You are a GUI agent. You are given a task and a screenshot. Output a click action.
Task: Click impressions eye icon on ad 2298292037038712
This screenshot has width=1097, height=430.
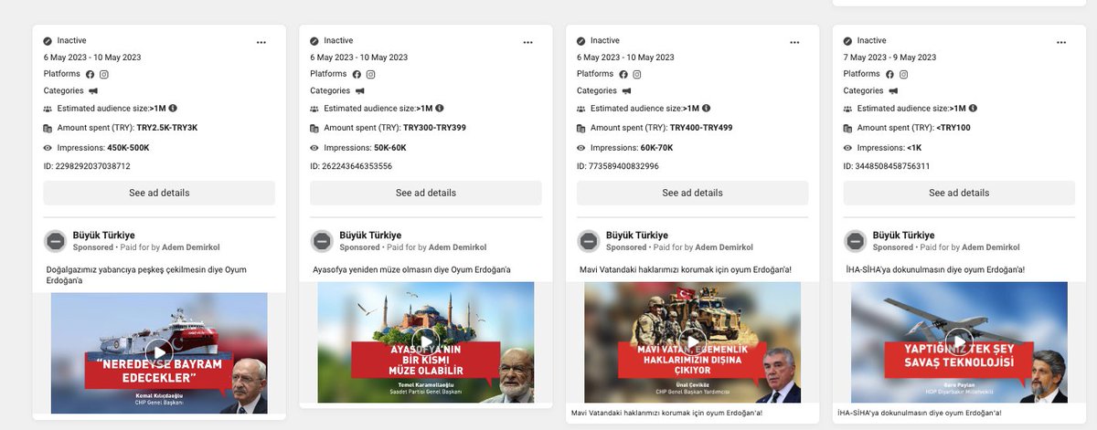coord(48,148)
